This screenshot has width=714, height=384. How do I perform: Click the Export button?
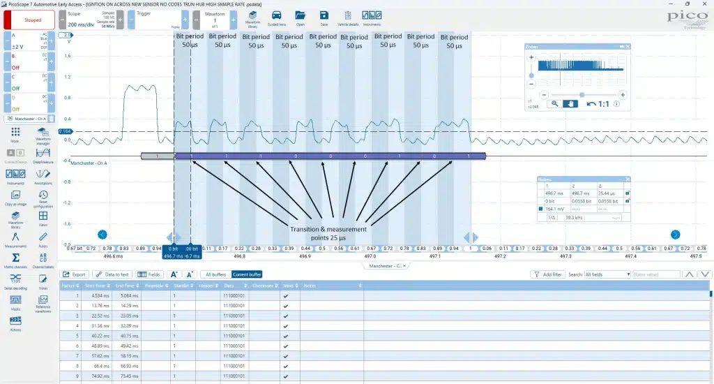point(74,274)
